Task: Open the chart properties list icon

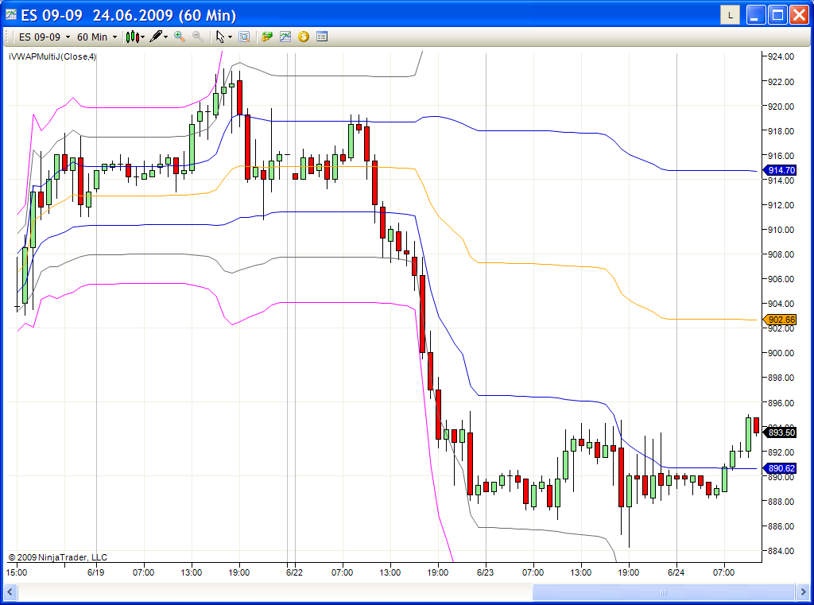Action: (322, 37)
